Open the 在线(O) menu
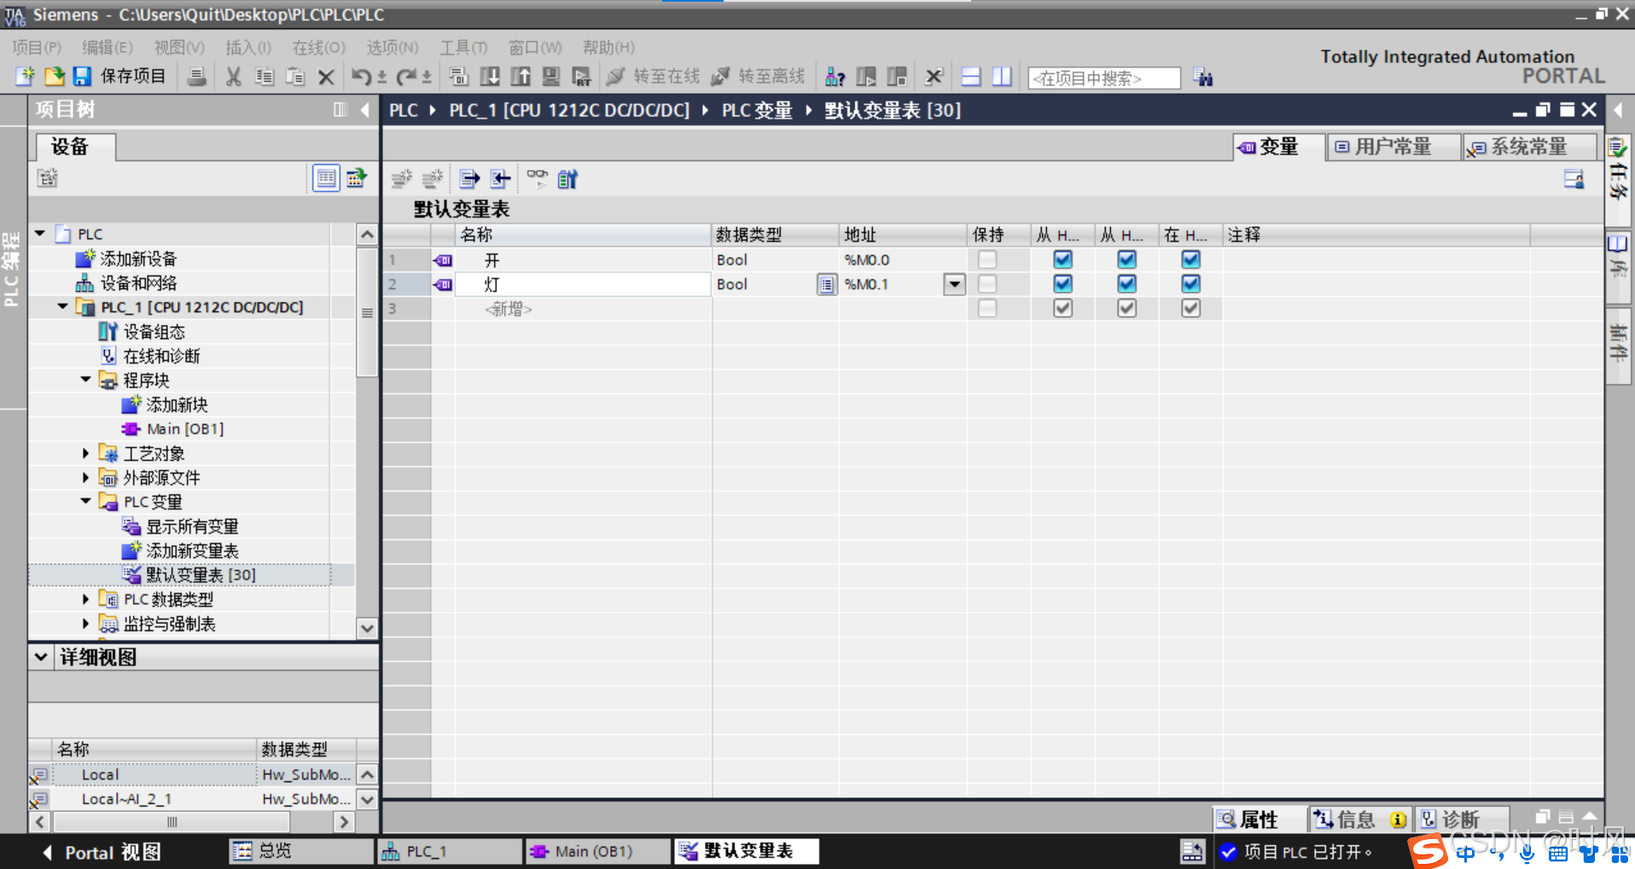 click(318, 47)
